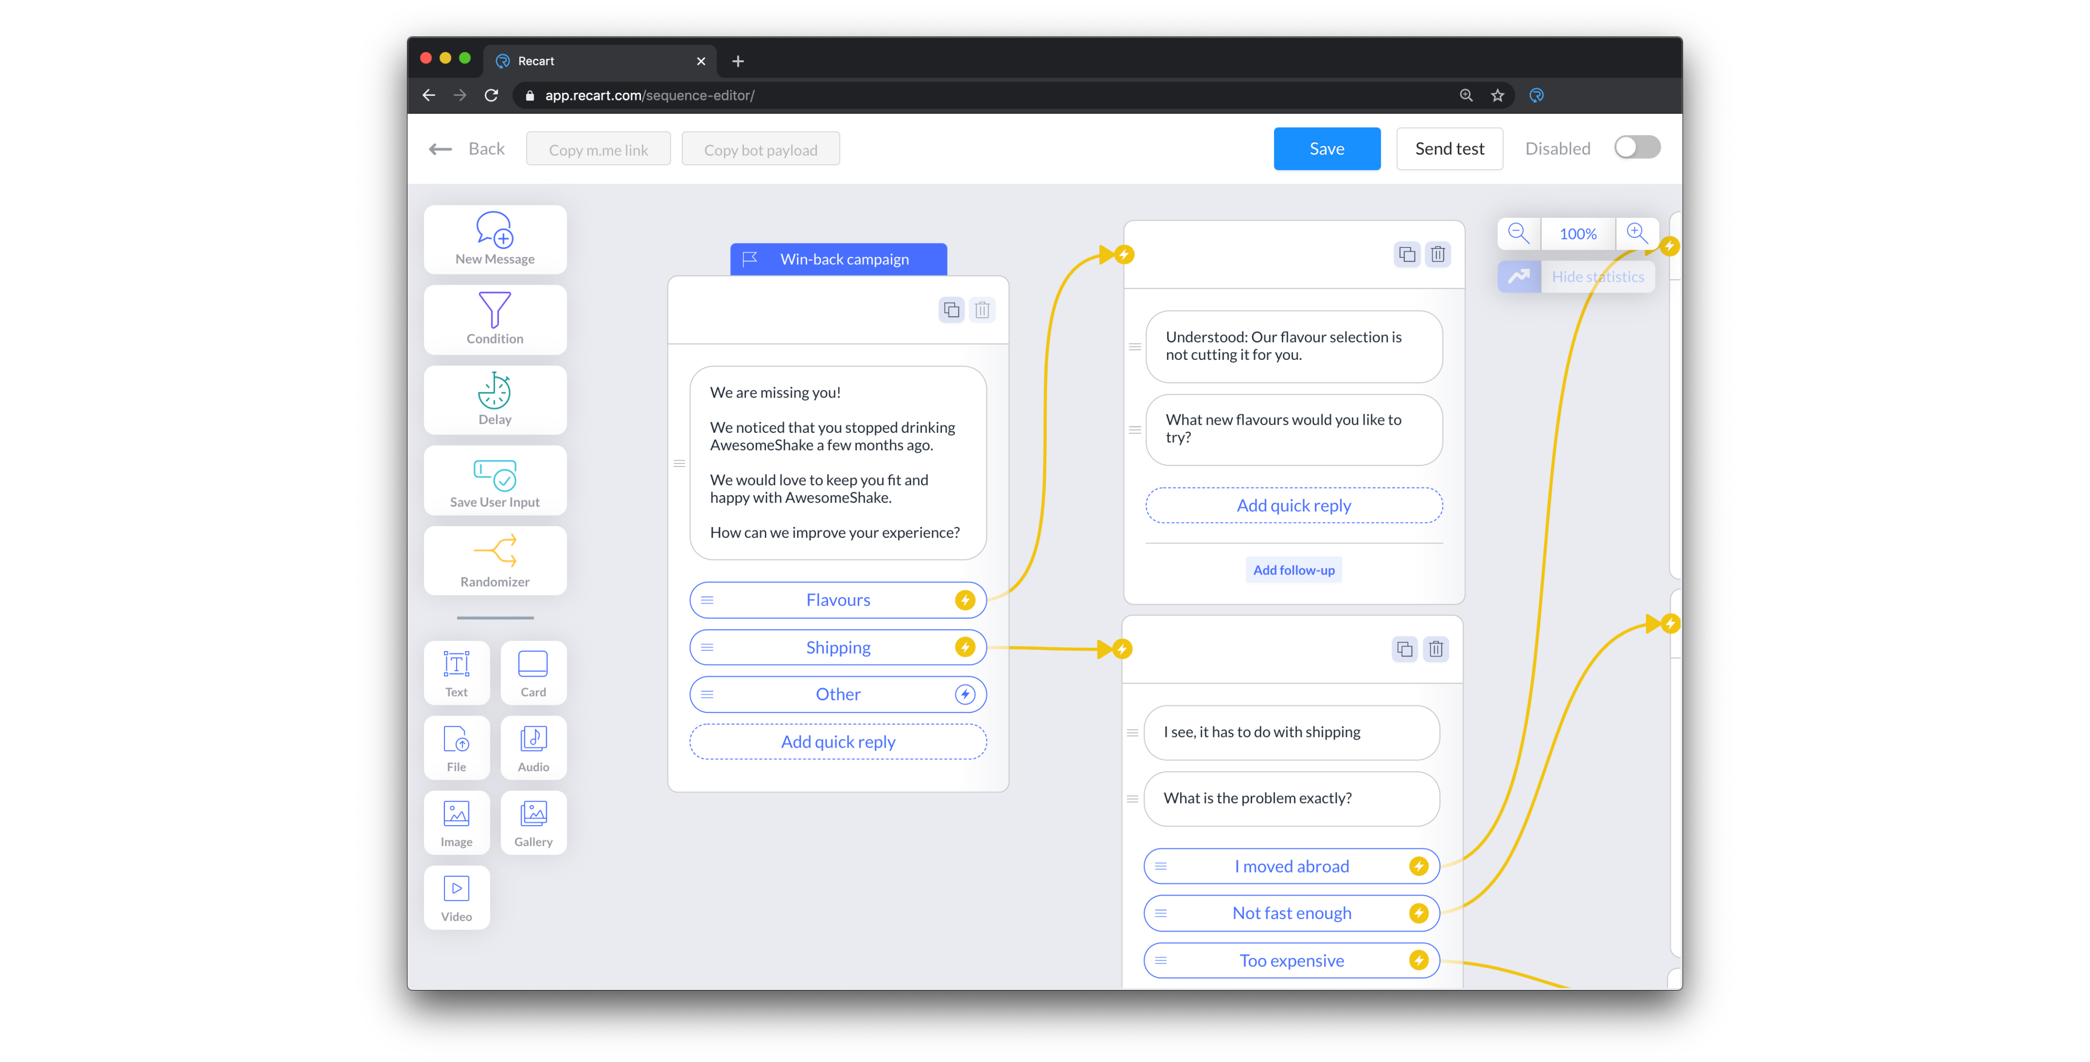Add quick reply in Win-back message
Screen dimensions: 2090x1062
pos(838,742)
